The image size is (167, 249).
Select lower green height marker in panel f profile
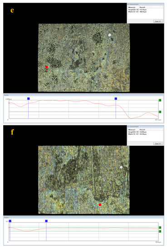(160, 231)
